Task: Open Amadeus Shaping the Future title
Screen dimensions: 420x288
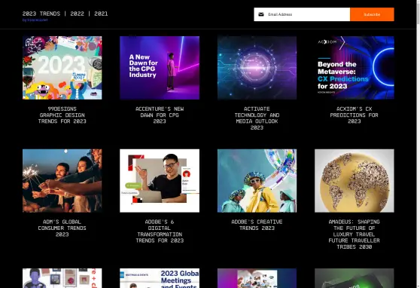Action: click(x=355, y=234)
